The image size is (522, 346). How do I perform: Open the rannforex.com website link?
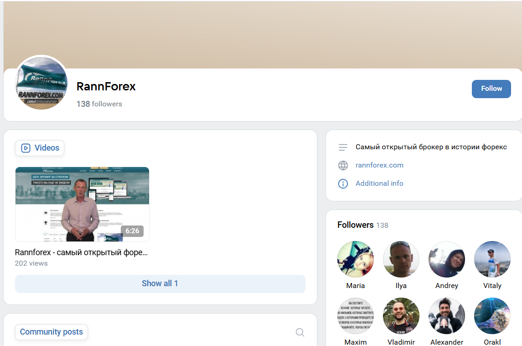point(379,165)
